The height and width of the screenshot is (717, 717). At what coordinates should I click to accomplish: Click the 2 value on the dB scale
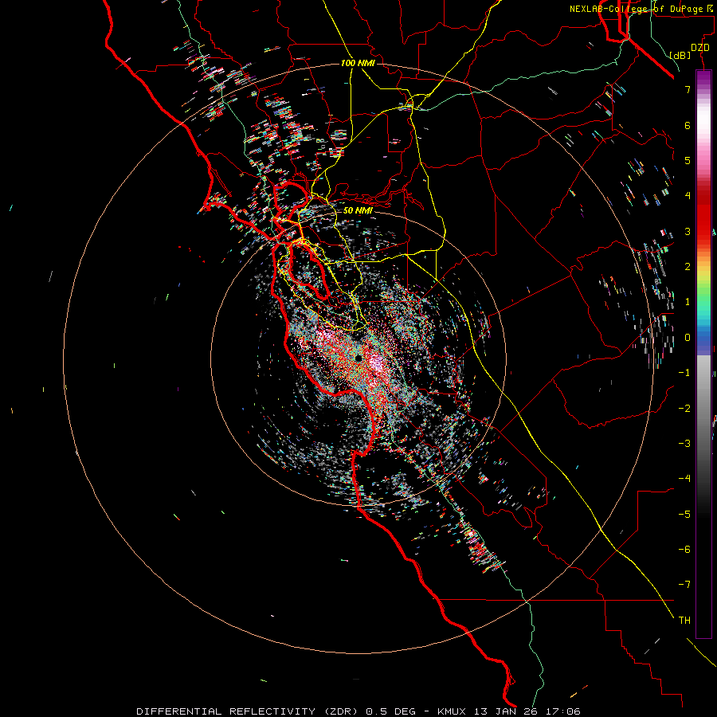[688, 267]
